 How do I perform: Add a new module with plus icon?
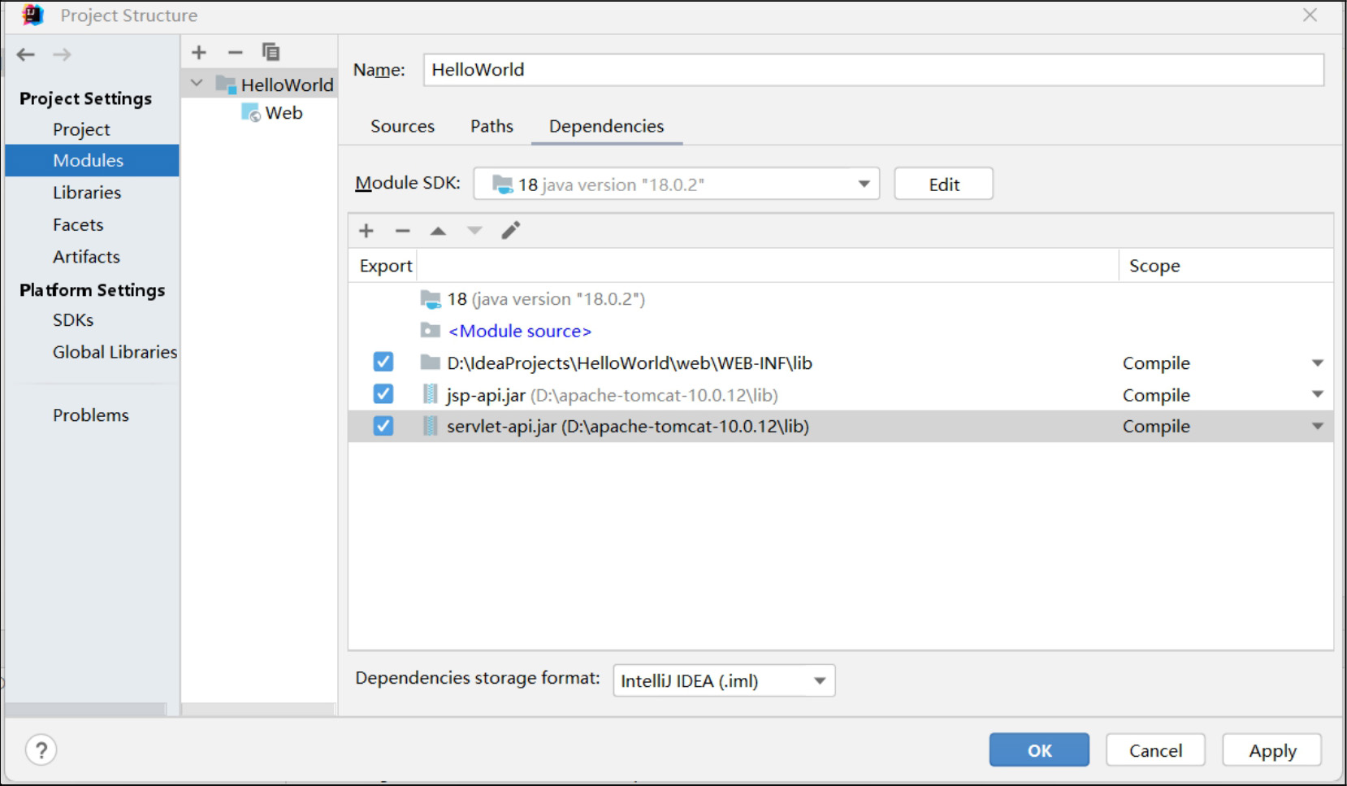tap(199, 53)
